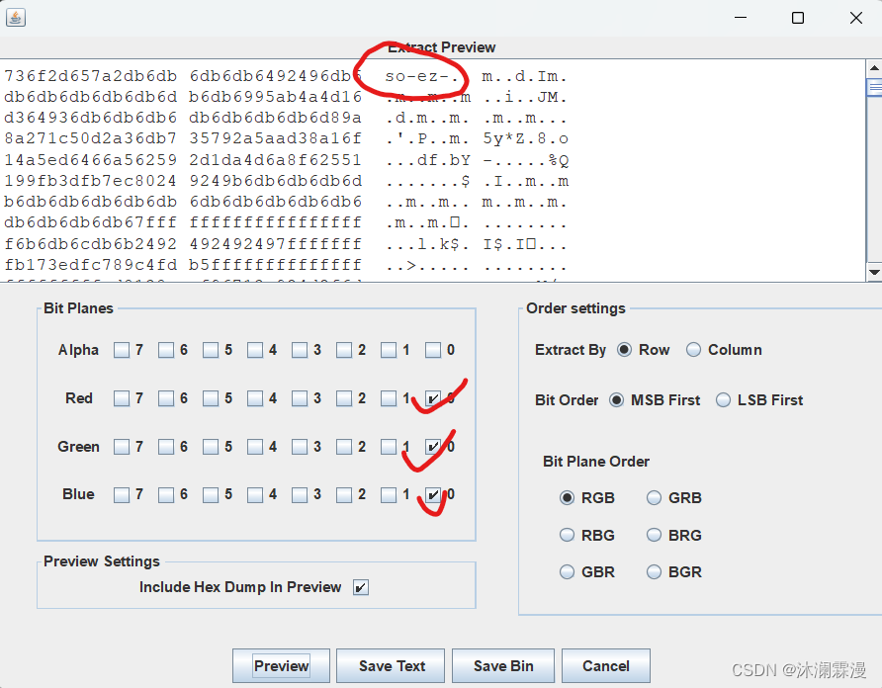
Task: Toggle Alpha bit plane 4 checkbox
Action: tap(255, 351)
